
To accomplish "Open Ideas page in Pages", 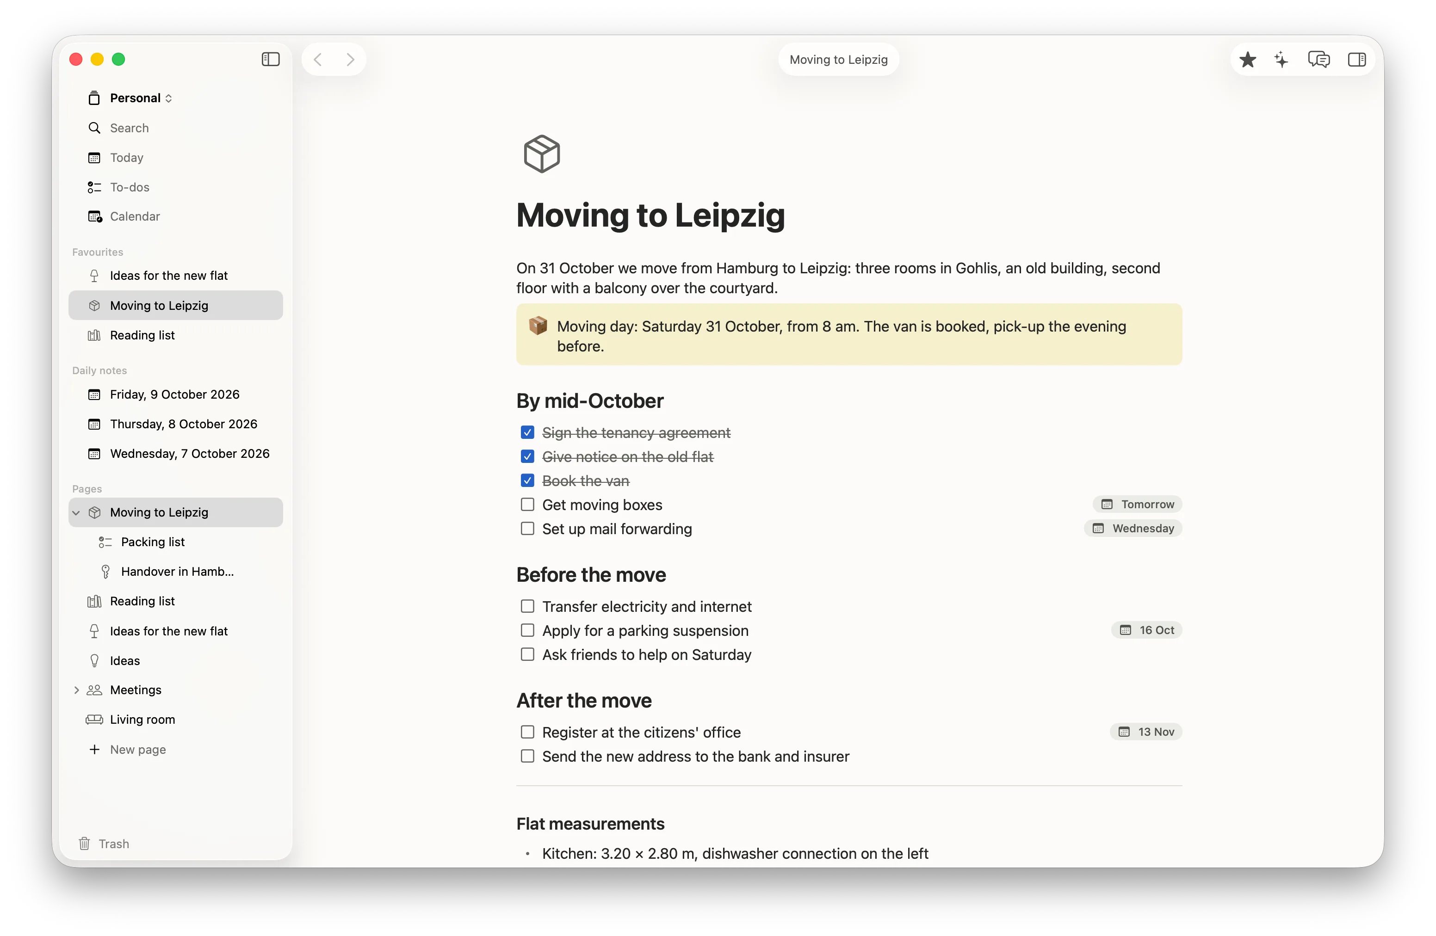I will (175, 660).
